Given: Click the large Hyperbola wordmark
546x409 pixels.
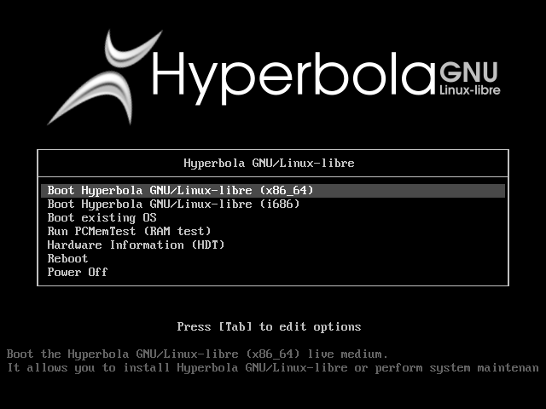Looking at the screenshot, I should click(293, 78).
